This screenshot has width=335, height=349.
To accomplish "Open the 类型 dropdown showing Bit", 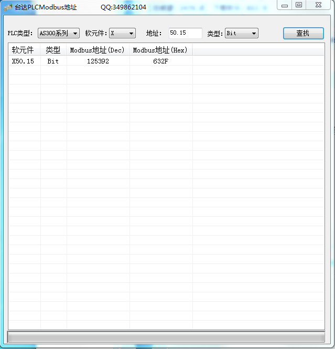I will pyautogui.click(x=242, y=33).
